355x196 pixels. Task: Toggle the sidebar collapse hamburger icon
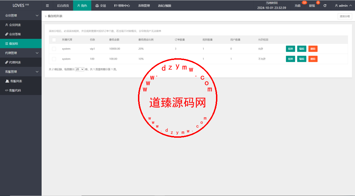point(47,6)
